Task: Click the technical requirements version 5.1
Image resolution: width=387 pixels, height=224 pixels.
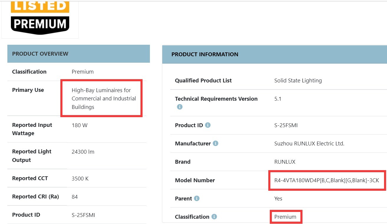Action: (x=277, y=99)
